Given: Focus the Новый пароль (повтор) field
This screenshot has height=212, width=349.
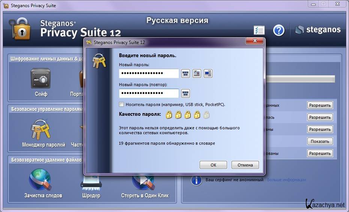Looking at the screenshot, I should tap(149, 93).
